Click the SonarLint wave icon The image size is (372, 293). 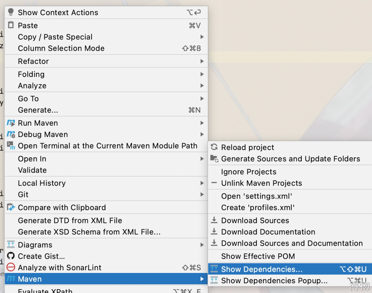click(x=11, y=267)
